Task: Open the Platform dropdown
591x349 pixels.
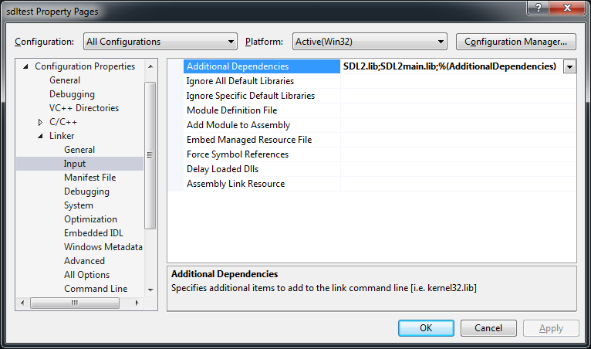Action: 356,42
